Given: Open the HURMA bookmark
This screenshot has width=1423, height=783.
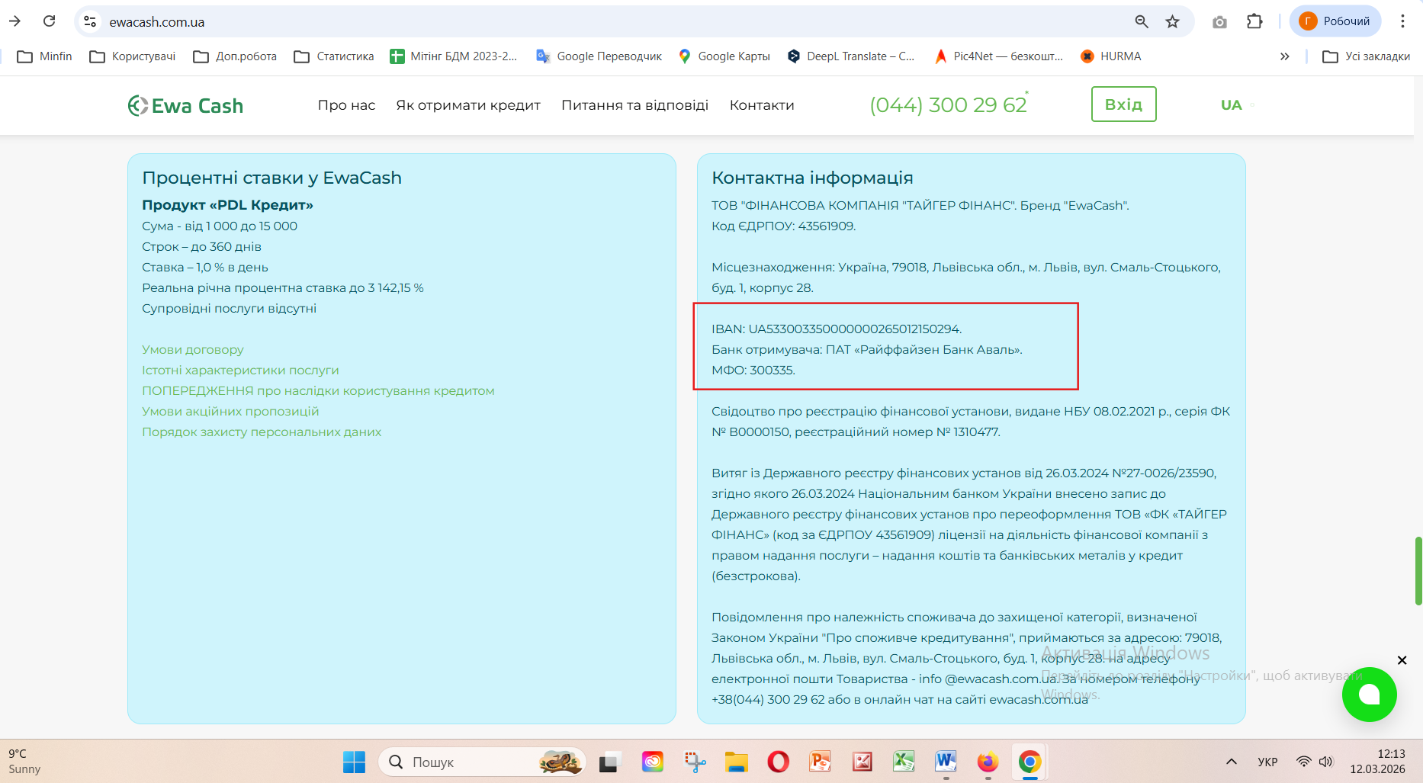Looking at the screenshot, I should click(x=1111, y=56).
